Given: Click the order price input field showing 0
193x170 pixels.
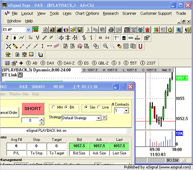Looking at the screenshot, I should click(x=30, y=120).
